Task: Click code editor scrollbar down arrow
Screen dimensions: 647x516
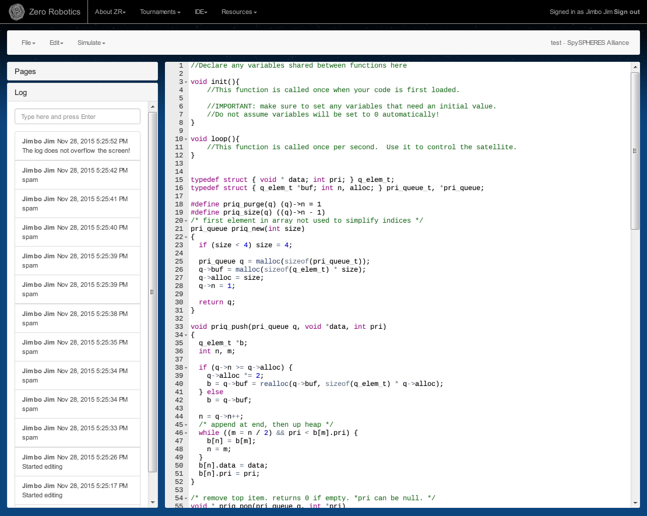Action: pos(635,503)
